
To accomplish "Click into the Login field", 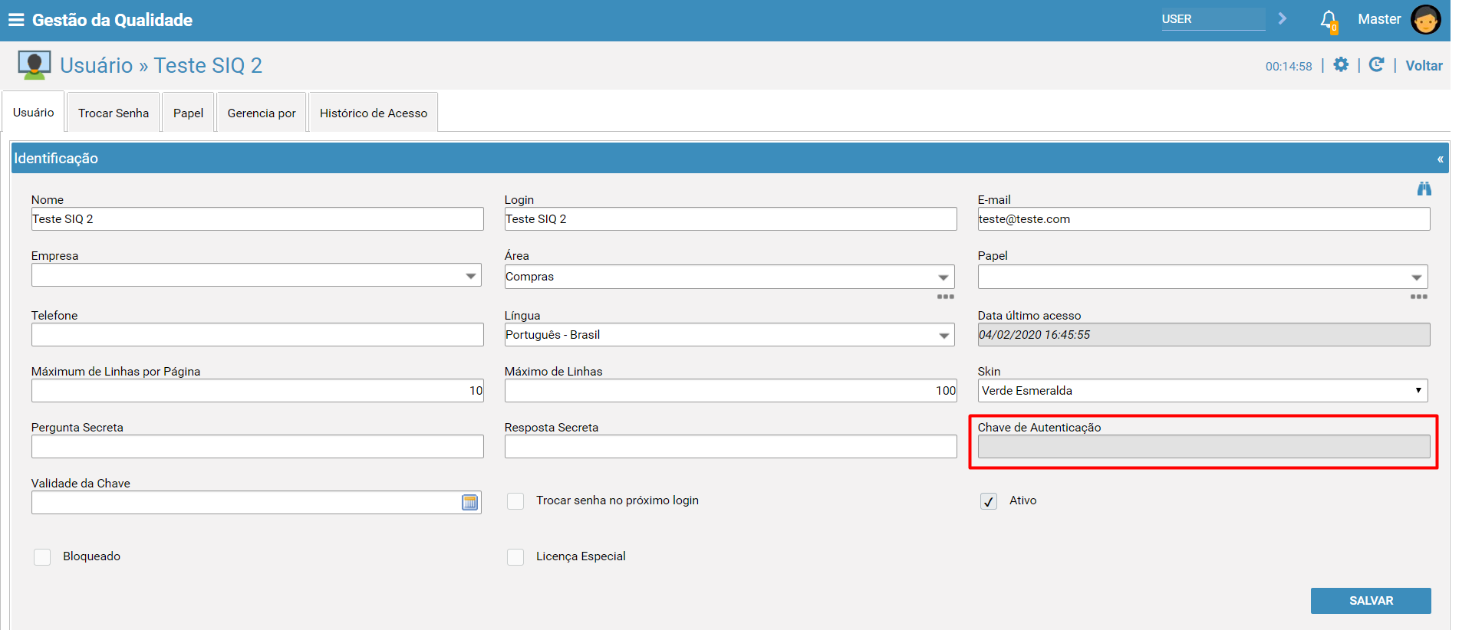I will click(x=731, y=219).
